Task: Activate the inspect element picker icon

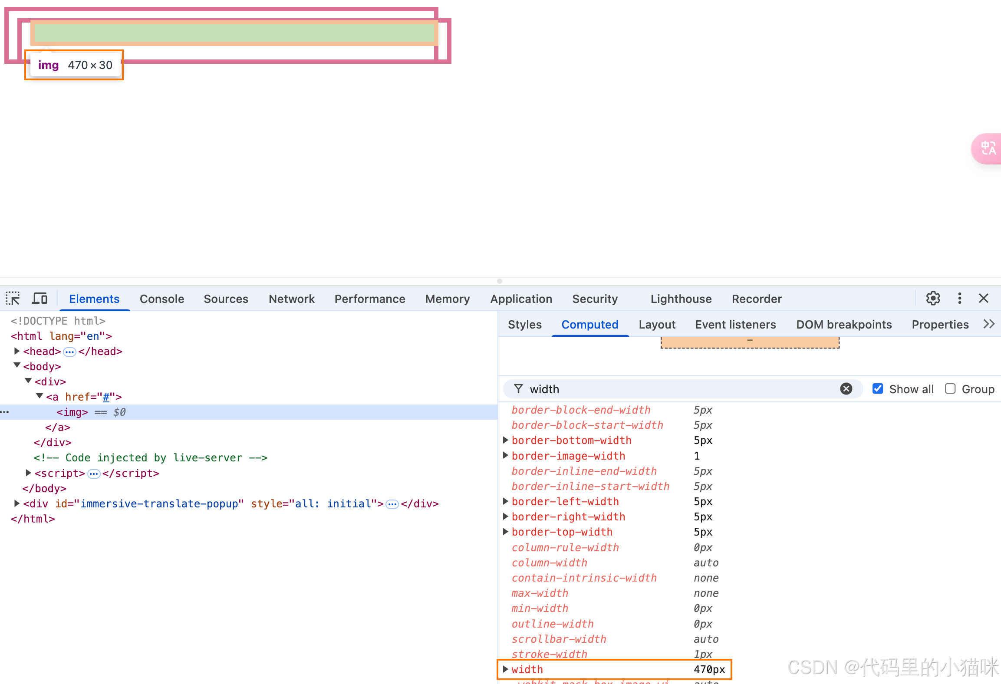Action: (x=13, y=299)
